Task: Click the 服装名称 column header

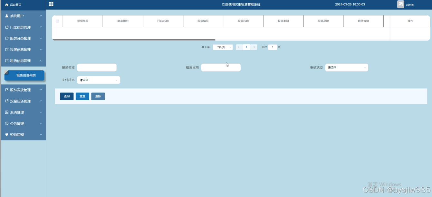Action: click(x=243, y=21)
